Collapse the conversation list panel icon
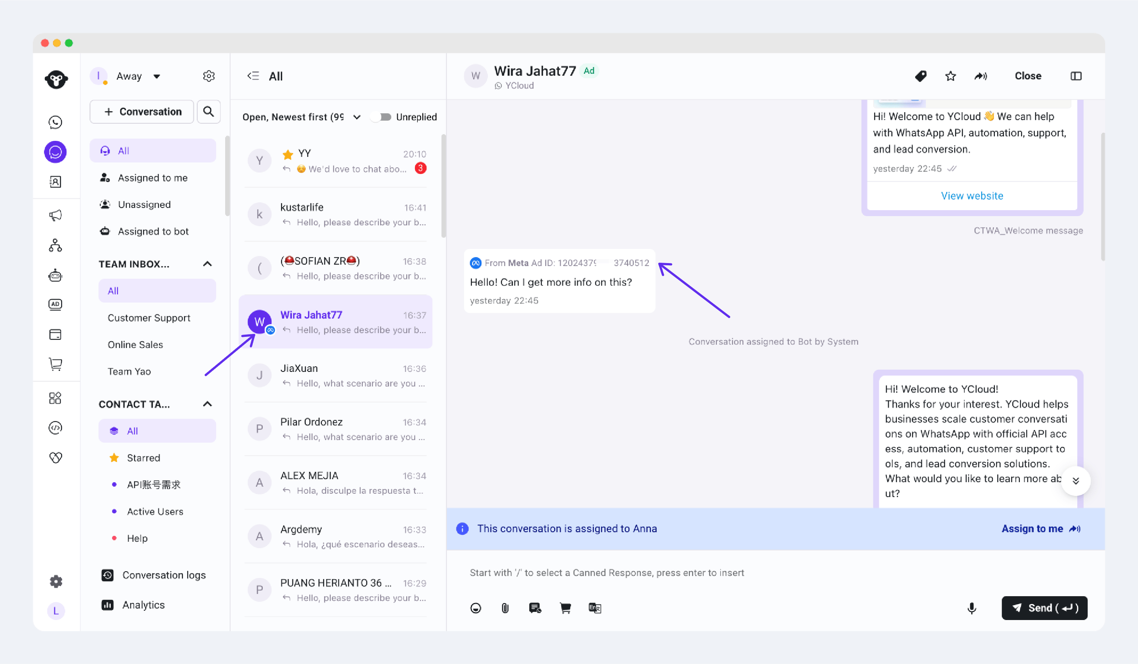The height and width of the screenshot is (664, 1138). click(253, 76)
